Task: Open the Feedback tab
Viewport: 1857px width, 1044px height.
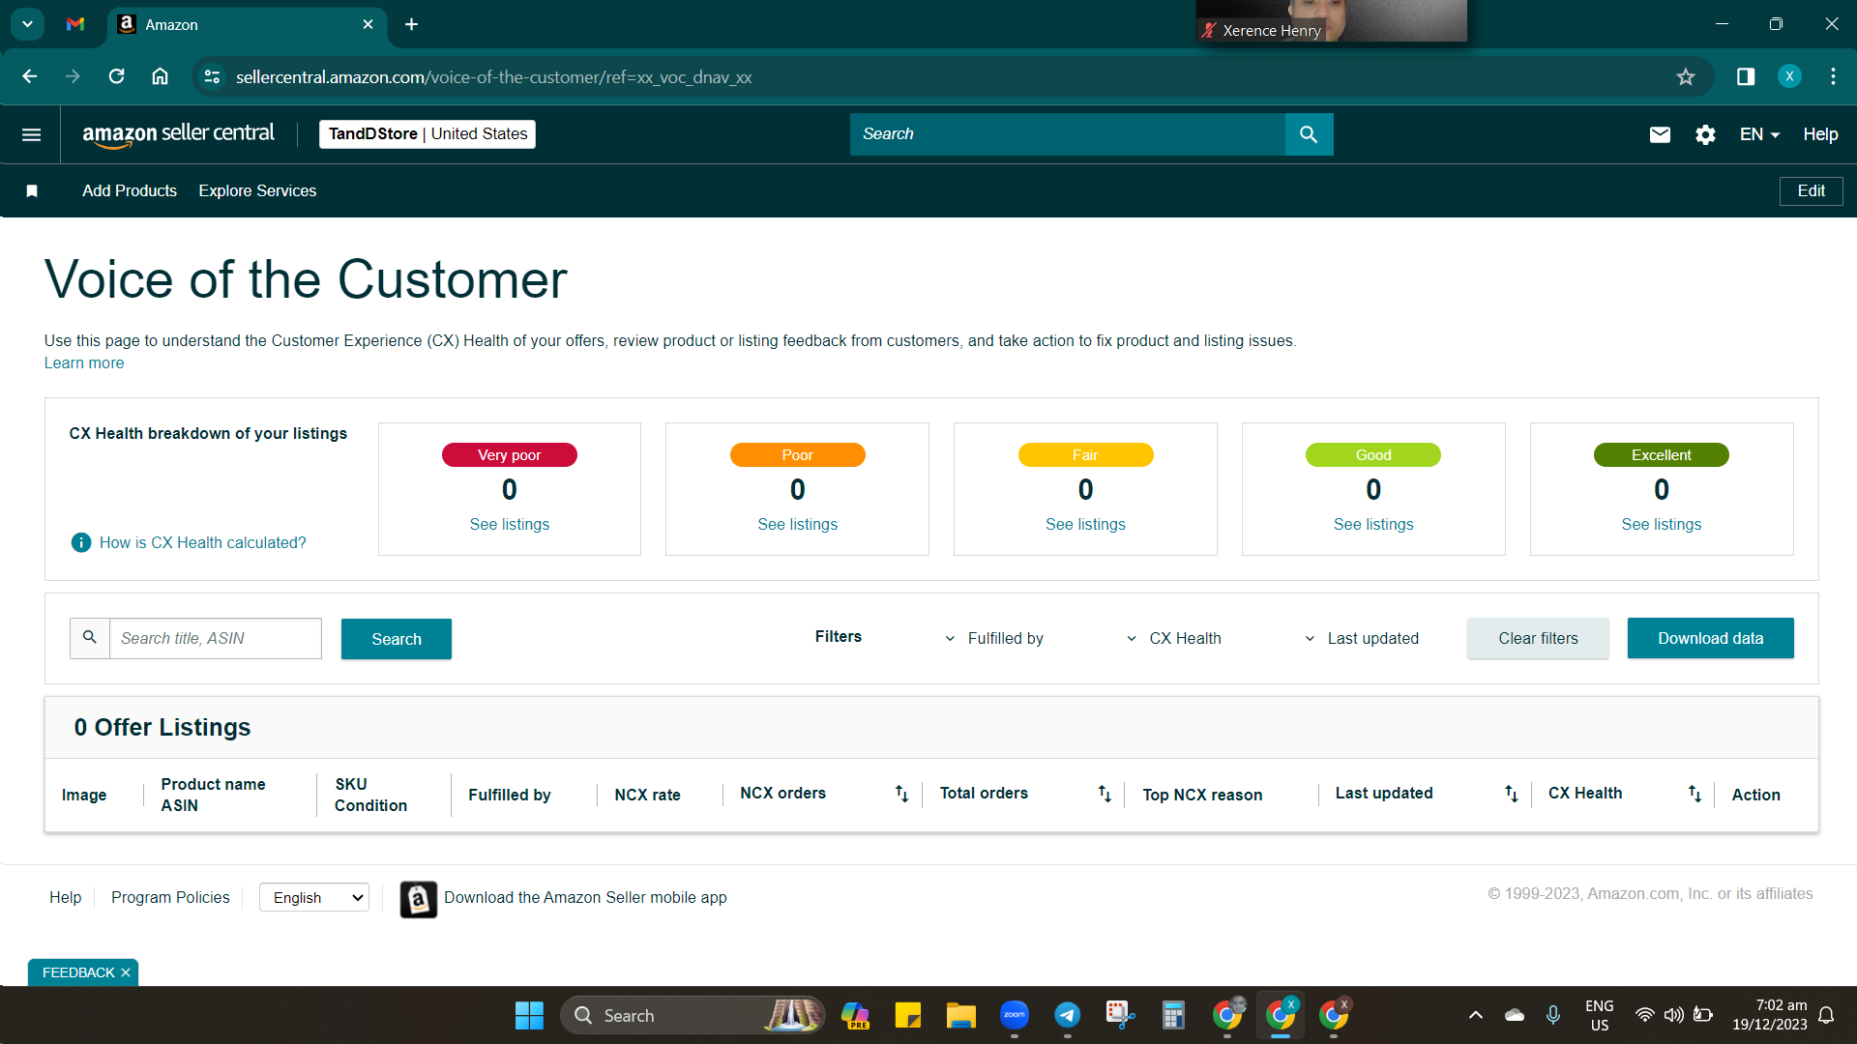Action: (78, 972)
